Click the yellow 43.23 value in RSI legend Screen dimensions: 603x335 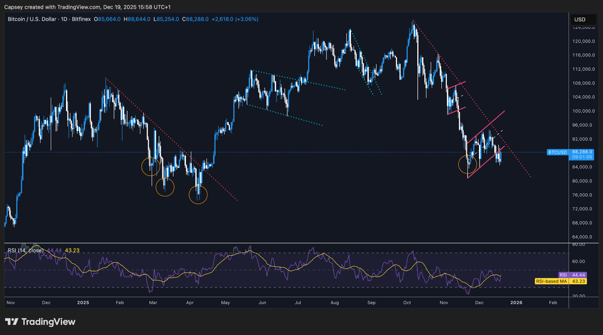point(72,250)
